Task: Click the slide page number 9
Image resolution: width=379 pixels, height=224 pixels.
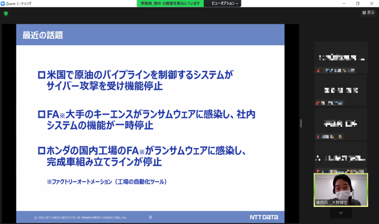Action: (x=150, y=218)
